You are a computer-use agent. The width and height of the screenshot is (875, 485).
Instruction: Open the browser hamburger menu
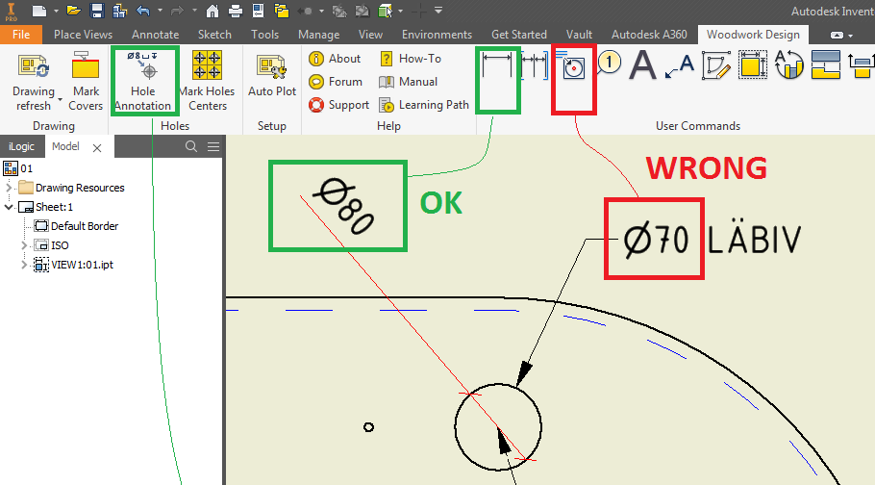[213, 146]
